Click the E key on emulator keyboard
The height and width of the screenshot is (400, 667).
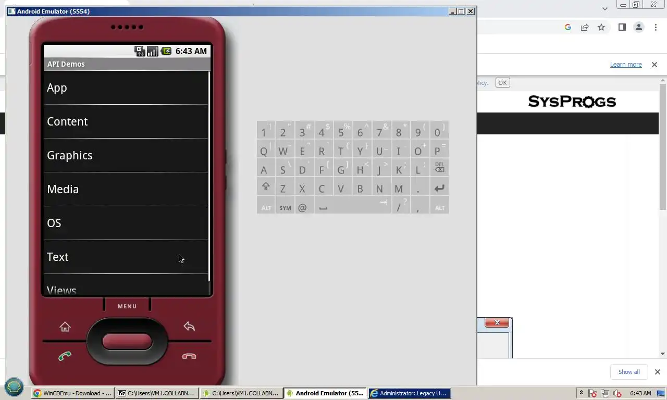(x=304, y=149)
